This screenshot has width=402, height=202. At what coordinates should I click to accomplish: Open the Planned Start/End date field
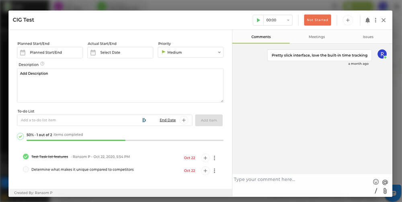point(50,52)
